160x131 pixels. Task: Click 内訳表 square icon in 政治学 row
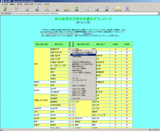tap(73, 115)
